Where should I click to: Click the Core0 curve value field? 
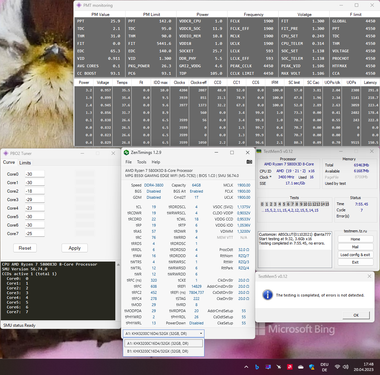click(35, 174)
